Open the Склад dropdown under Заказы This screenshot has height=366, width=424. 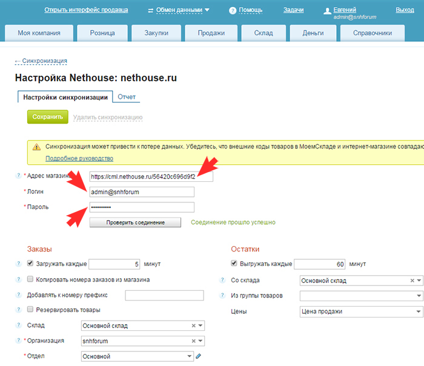pyautogui.click(x=200, y=325)
